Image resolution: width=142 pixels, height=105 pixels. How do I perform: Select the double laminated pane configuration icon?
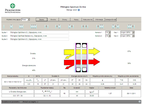(21, 26)
